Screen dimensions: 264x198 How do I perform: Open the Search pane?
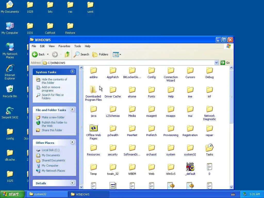click(x=81, y=54)
